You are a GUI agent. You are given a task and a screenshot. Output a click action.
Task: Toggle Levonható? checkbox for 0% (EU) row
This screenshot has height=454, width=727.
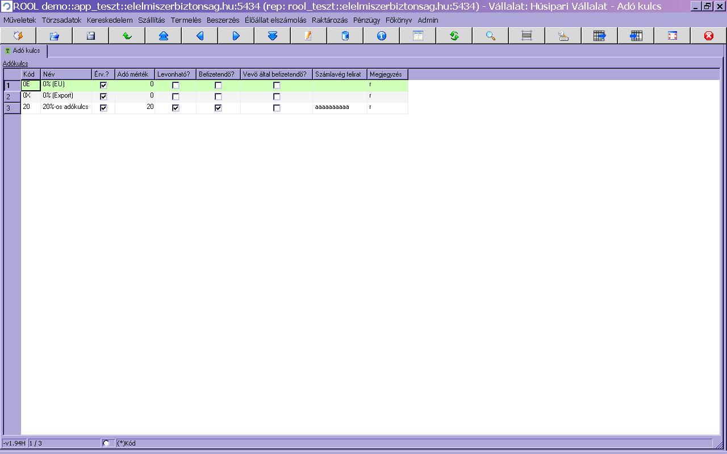coord(176,85)
